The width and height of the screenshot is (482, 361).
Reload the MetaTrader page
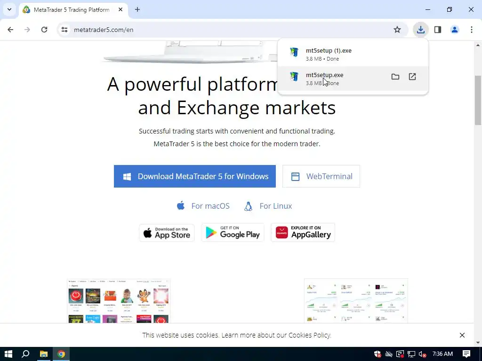coord(44,30)
